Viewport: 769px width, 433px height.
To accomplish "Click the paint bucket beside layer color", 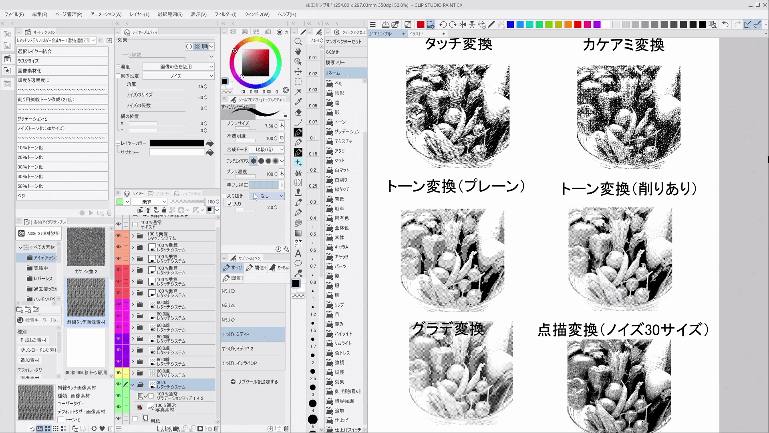I will 209,143.
